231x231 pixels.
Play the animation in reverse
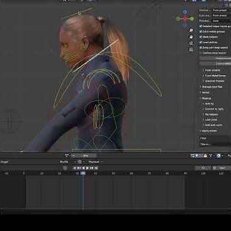pos(83,168)
